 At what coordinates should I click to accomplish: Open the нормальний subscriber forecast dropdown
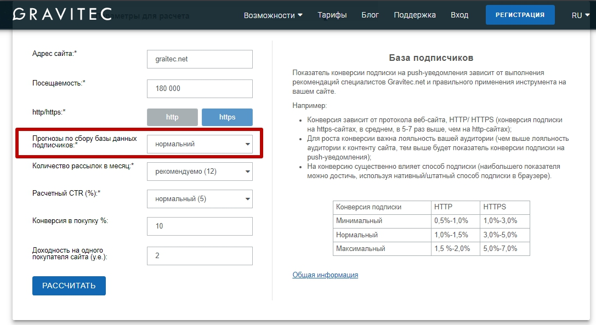[200, 144]
